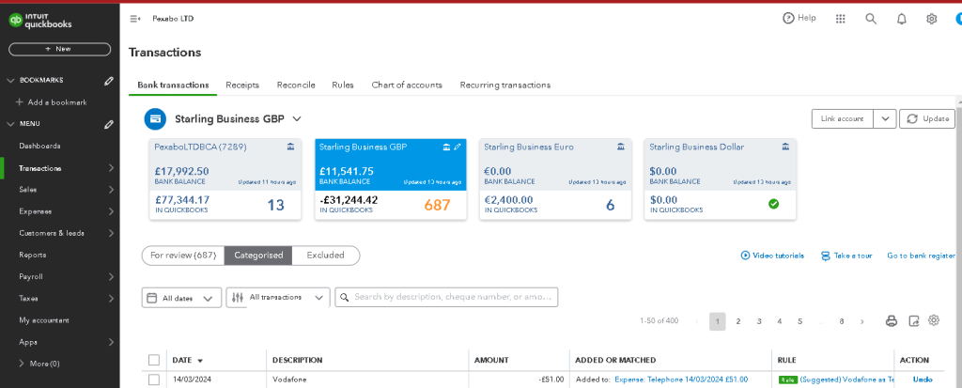Open Recurring transactions tab
This screenshot has height=388, width=962.
pos(504,85)
